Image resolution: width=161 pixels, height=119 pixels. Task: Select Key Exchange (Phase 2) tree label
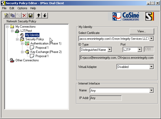(46, 52)
